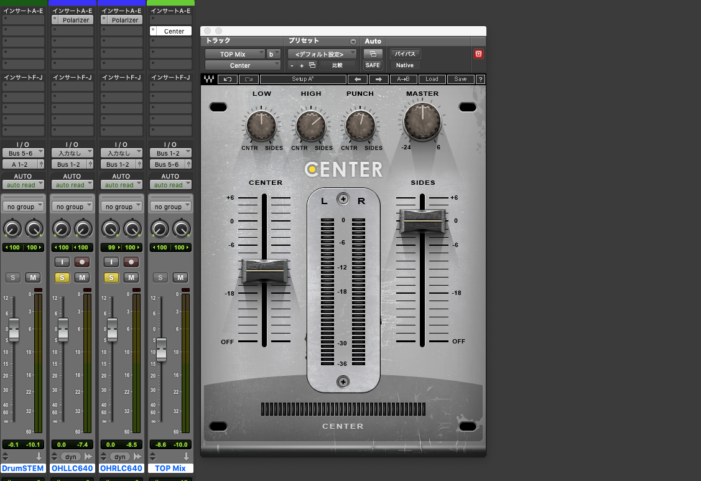Mute the OHRLC640 track
Viewport: 701px width, 481px height.
(131, 278)
